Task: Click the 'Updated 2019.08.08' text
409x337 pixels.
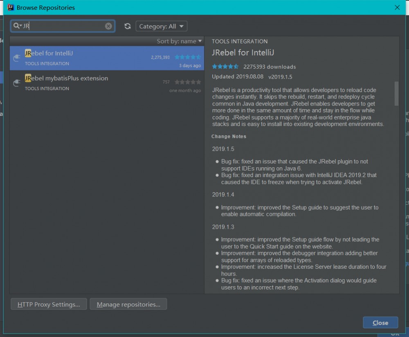Action: tap(238, 77)
